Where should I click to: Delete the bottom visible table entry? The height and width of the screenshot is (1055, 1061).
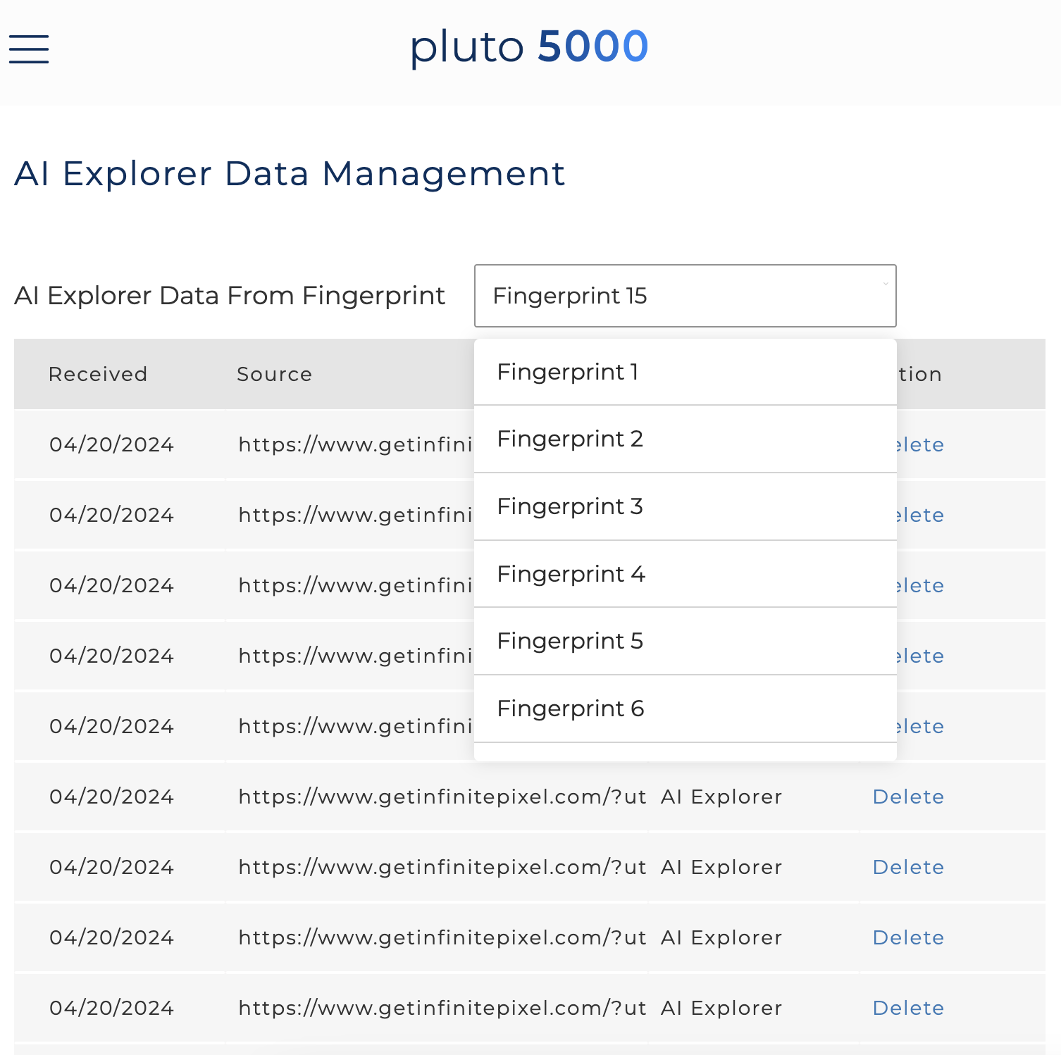pos(908,1008)
